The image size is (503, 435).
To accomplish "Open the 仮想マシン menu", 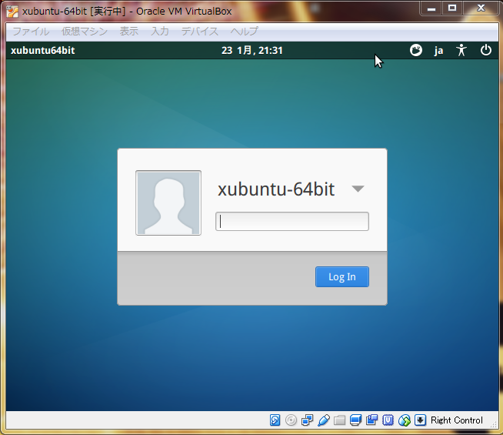I will [x=85, y=32].
